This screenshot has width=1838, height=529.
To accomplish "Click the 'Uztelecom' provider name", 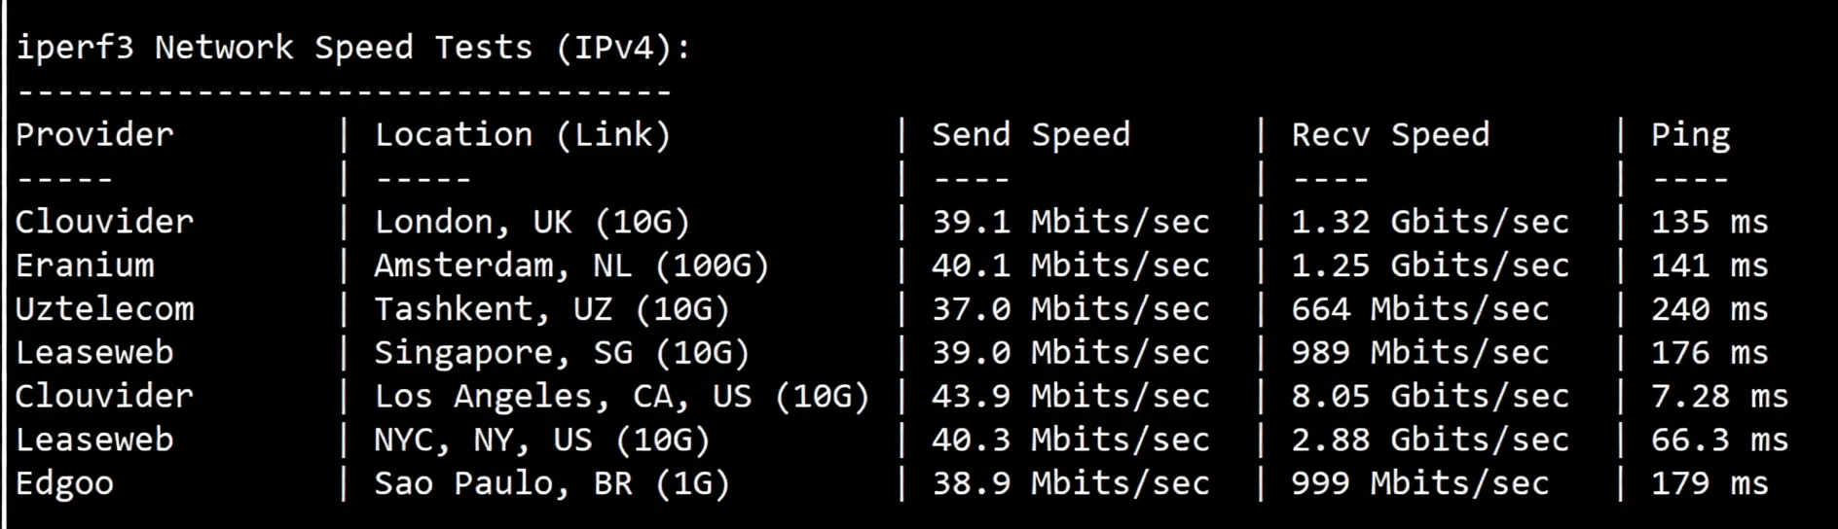I will [x=104, y=309].
